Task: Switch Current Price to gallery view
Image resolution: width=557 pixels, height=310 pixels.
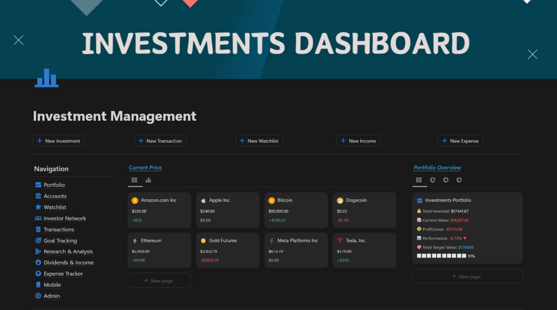Action: 134,180
